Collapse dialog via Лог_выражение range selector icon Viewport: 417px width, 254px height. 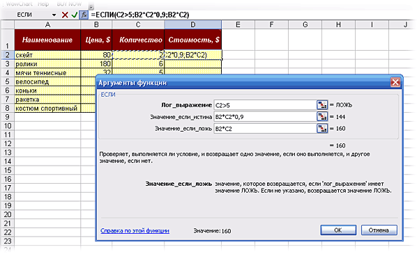[322, 105]
